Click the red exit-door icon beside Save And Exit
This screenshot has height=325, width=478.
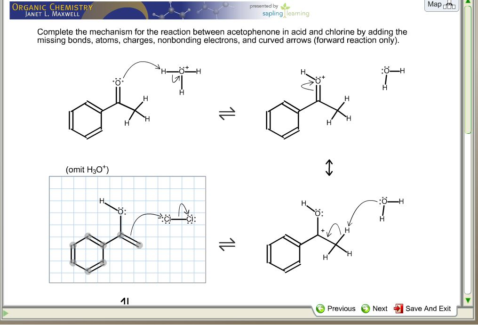[399, 309]
